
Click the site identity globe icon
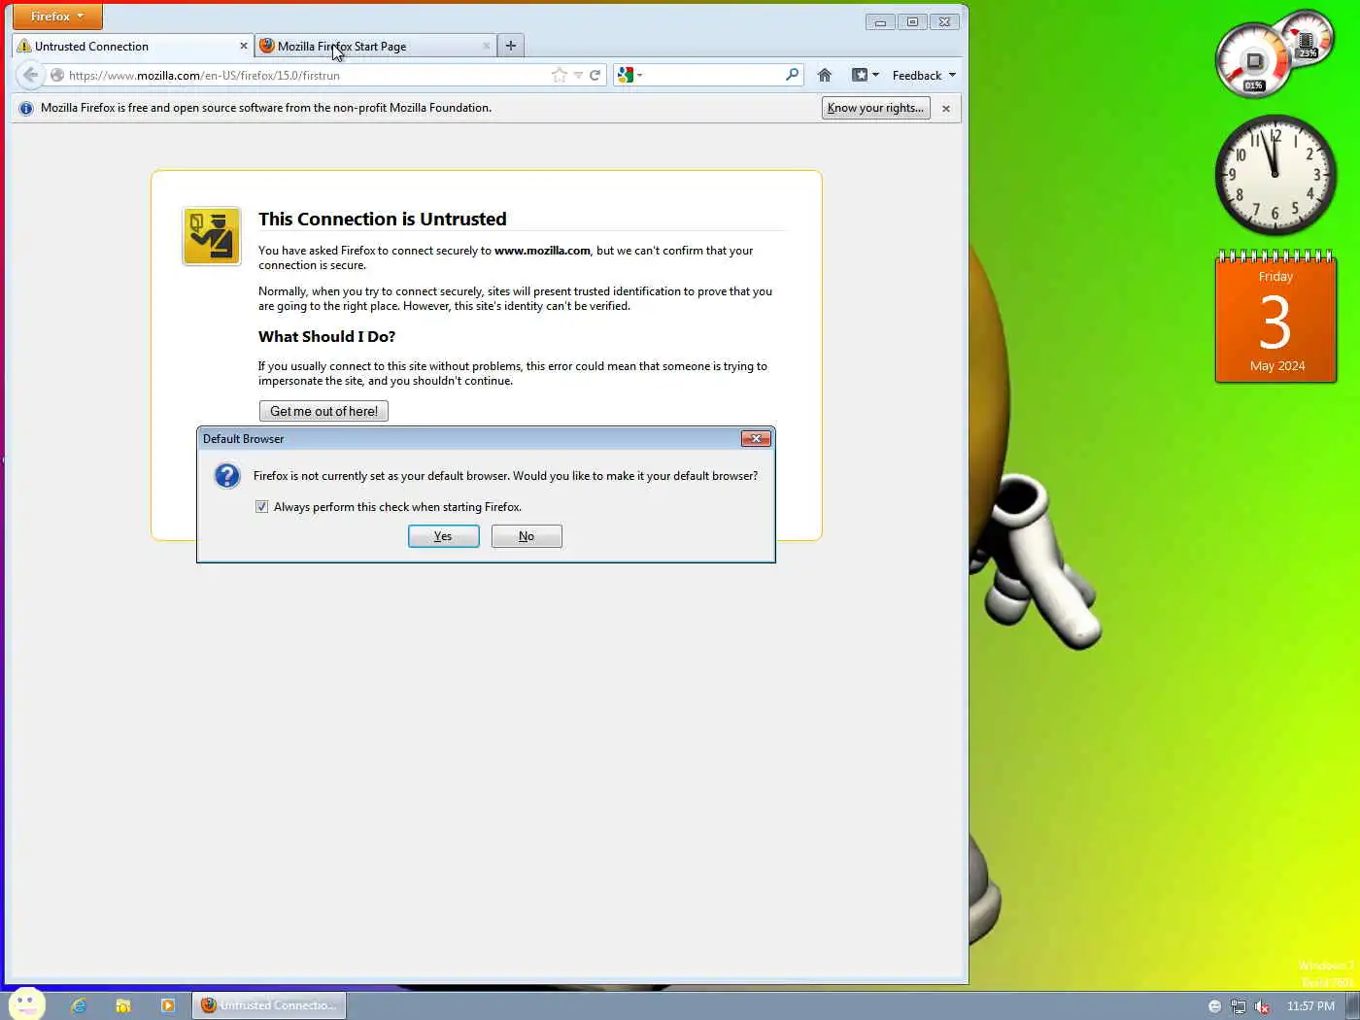(57, 75)
